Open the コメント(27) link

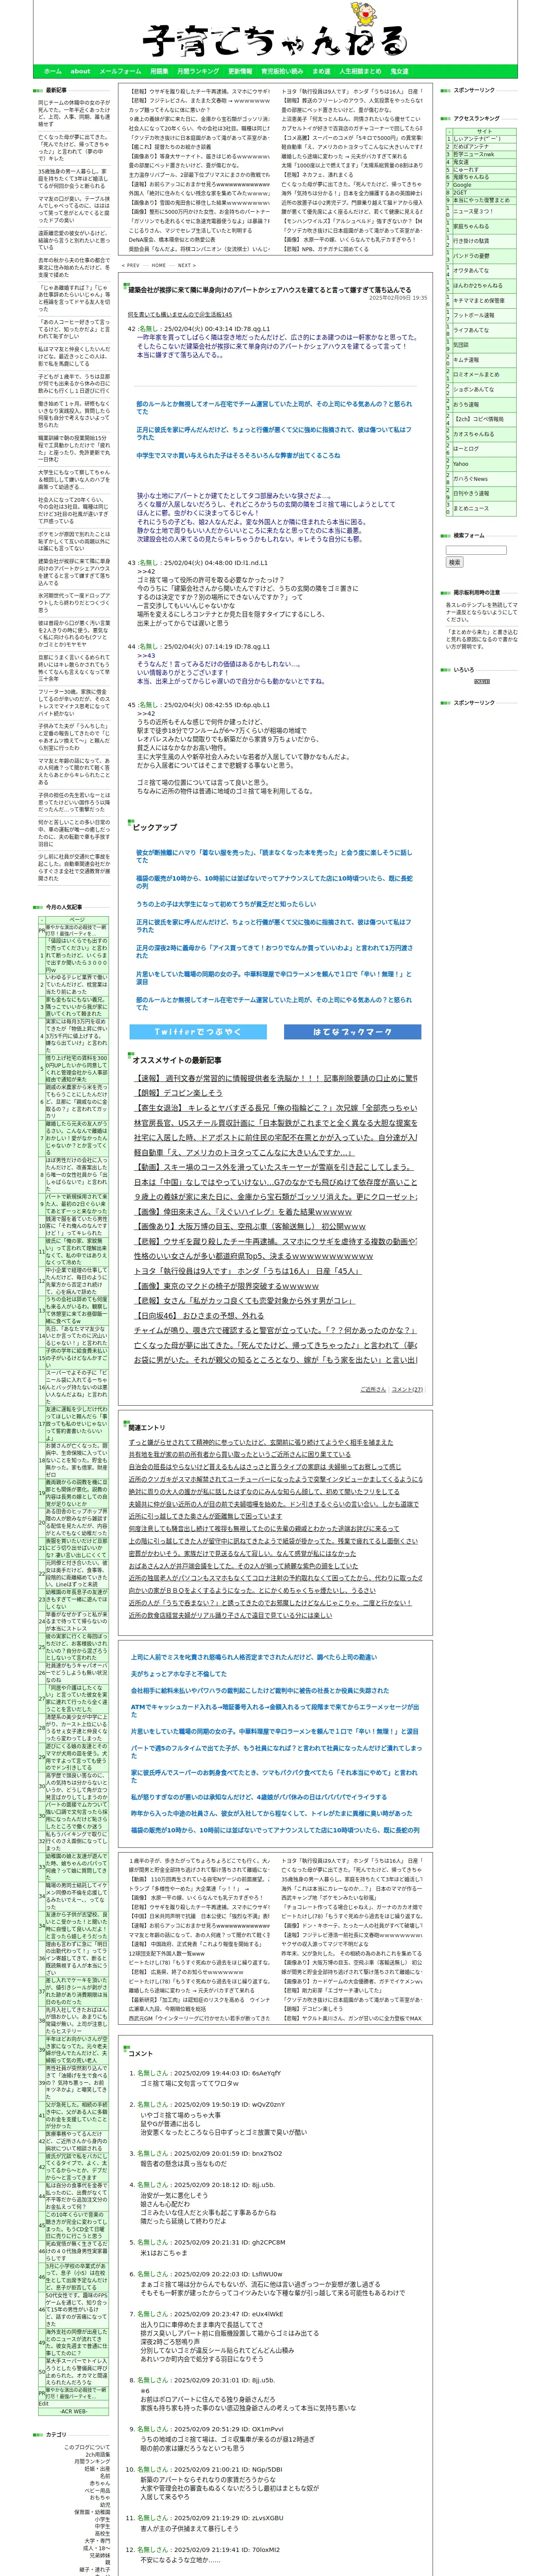point(407,1389)
